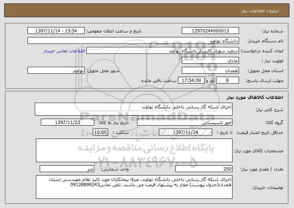Viewport: 294px width, 208px height.
Task: Select the time field 10:00
Action: point(100,132)
